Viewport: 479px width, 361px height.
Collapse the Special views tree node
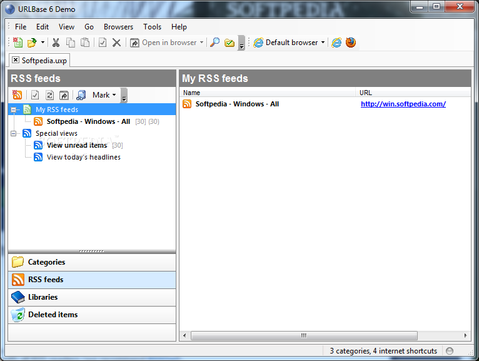click(x=13, y=134)
